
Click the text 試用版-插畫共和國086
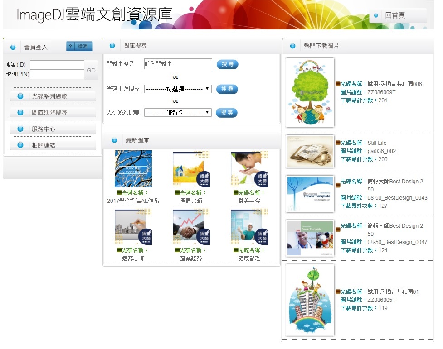394,84
